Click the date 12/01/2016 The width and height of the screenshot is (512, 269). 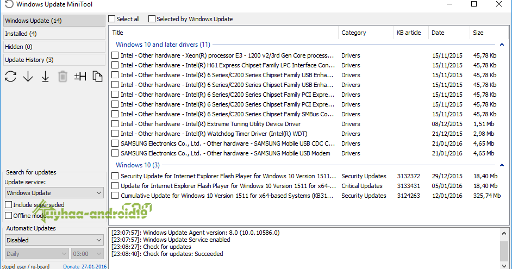pyautogui.click(x=447, y=196)
